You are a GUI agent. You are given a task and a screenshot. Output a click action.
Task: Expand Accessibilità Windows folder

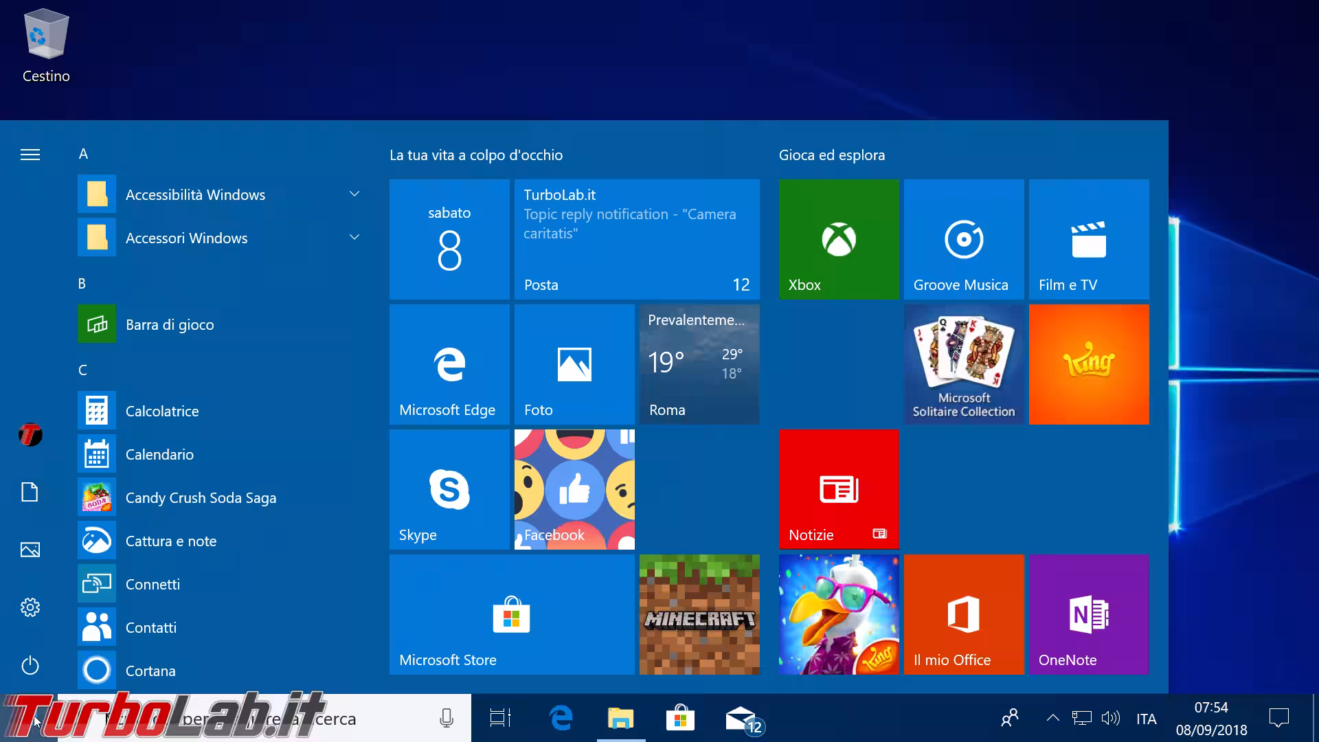[195, 194]
